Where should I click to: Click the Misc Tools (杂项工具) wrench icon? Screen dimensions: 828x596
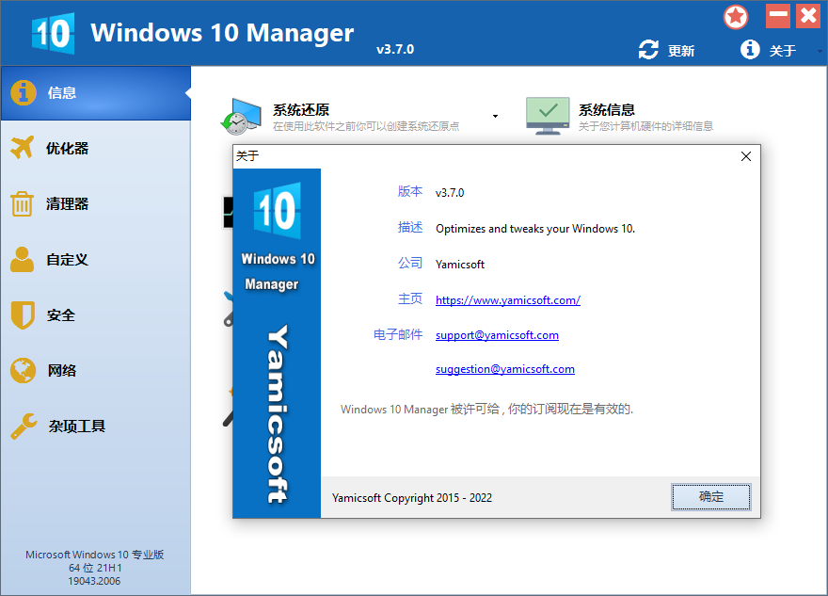point(24,426)
